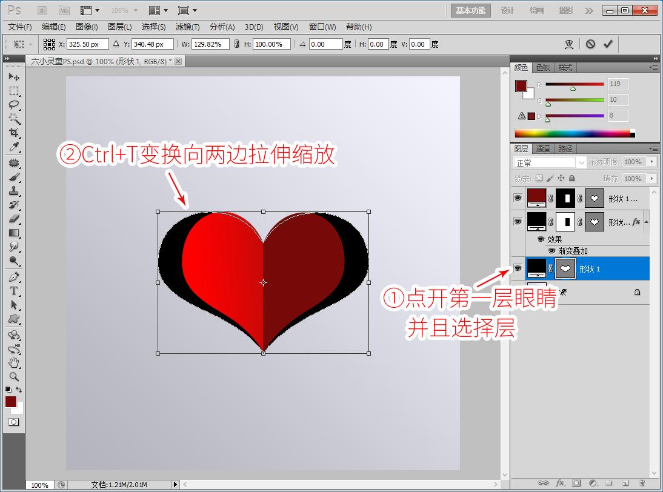
Task: Select the Pen tool
Action: (13, 277)
